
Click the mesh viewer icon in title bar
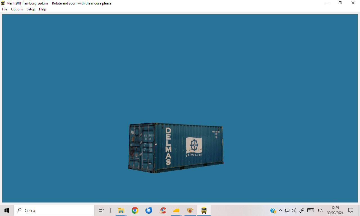point(3,3)
